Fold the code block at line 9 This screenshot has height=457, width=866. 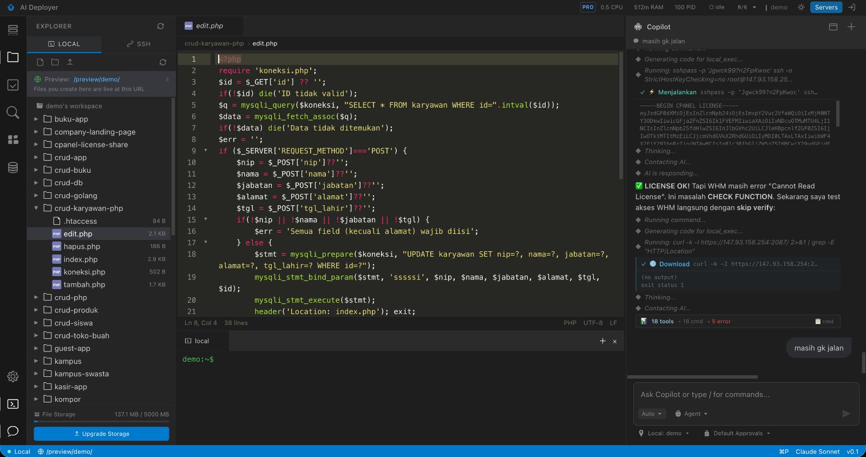[x=206, y=151]
